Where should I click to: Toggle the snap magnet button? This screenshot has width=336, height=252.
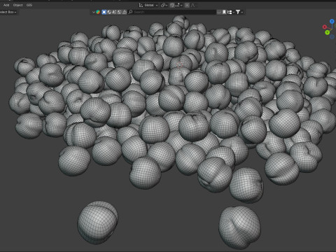point(172,5)
